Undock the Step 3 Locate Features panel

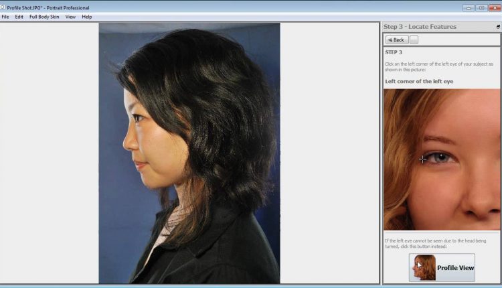(498, 27)
